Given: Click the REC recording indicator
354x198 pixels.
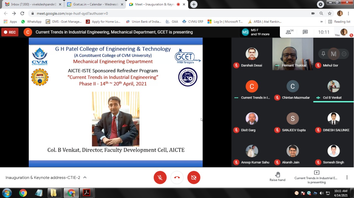Looking at the screenshot, I should (10, 32).
